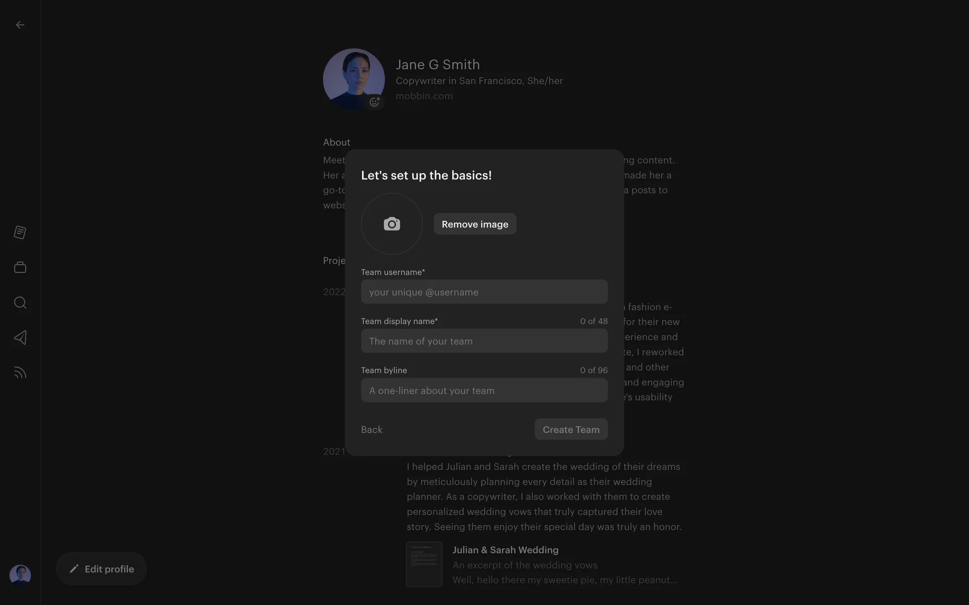
Task: Go Back from the team setup dialog
Action: [371, 430]
